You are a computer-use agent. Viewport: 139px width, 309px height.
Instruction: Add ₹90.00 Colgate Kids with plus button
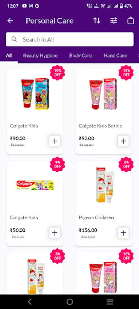tap(54, 141)
